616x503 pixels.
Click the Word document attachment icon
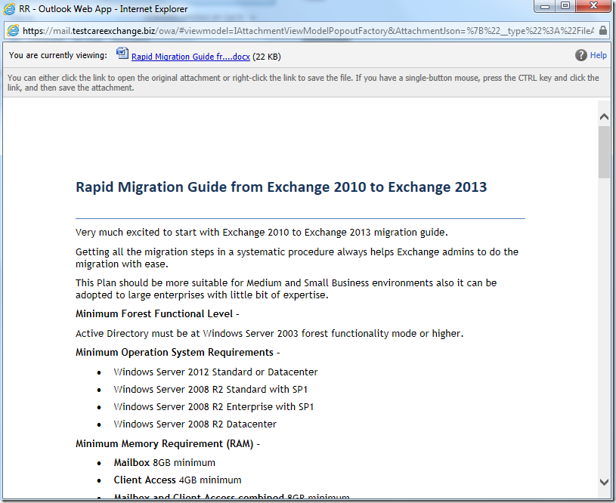pos(122,54)
